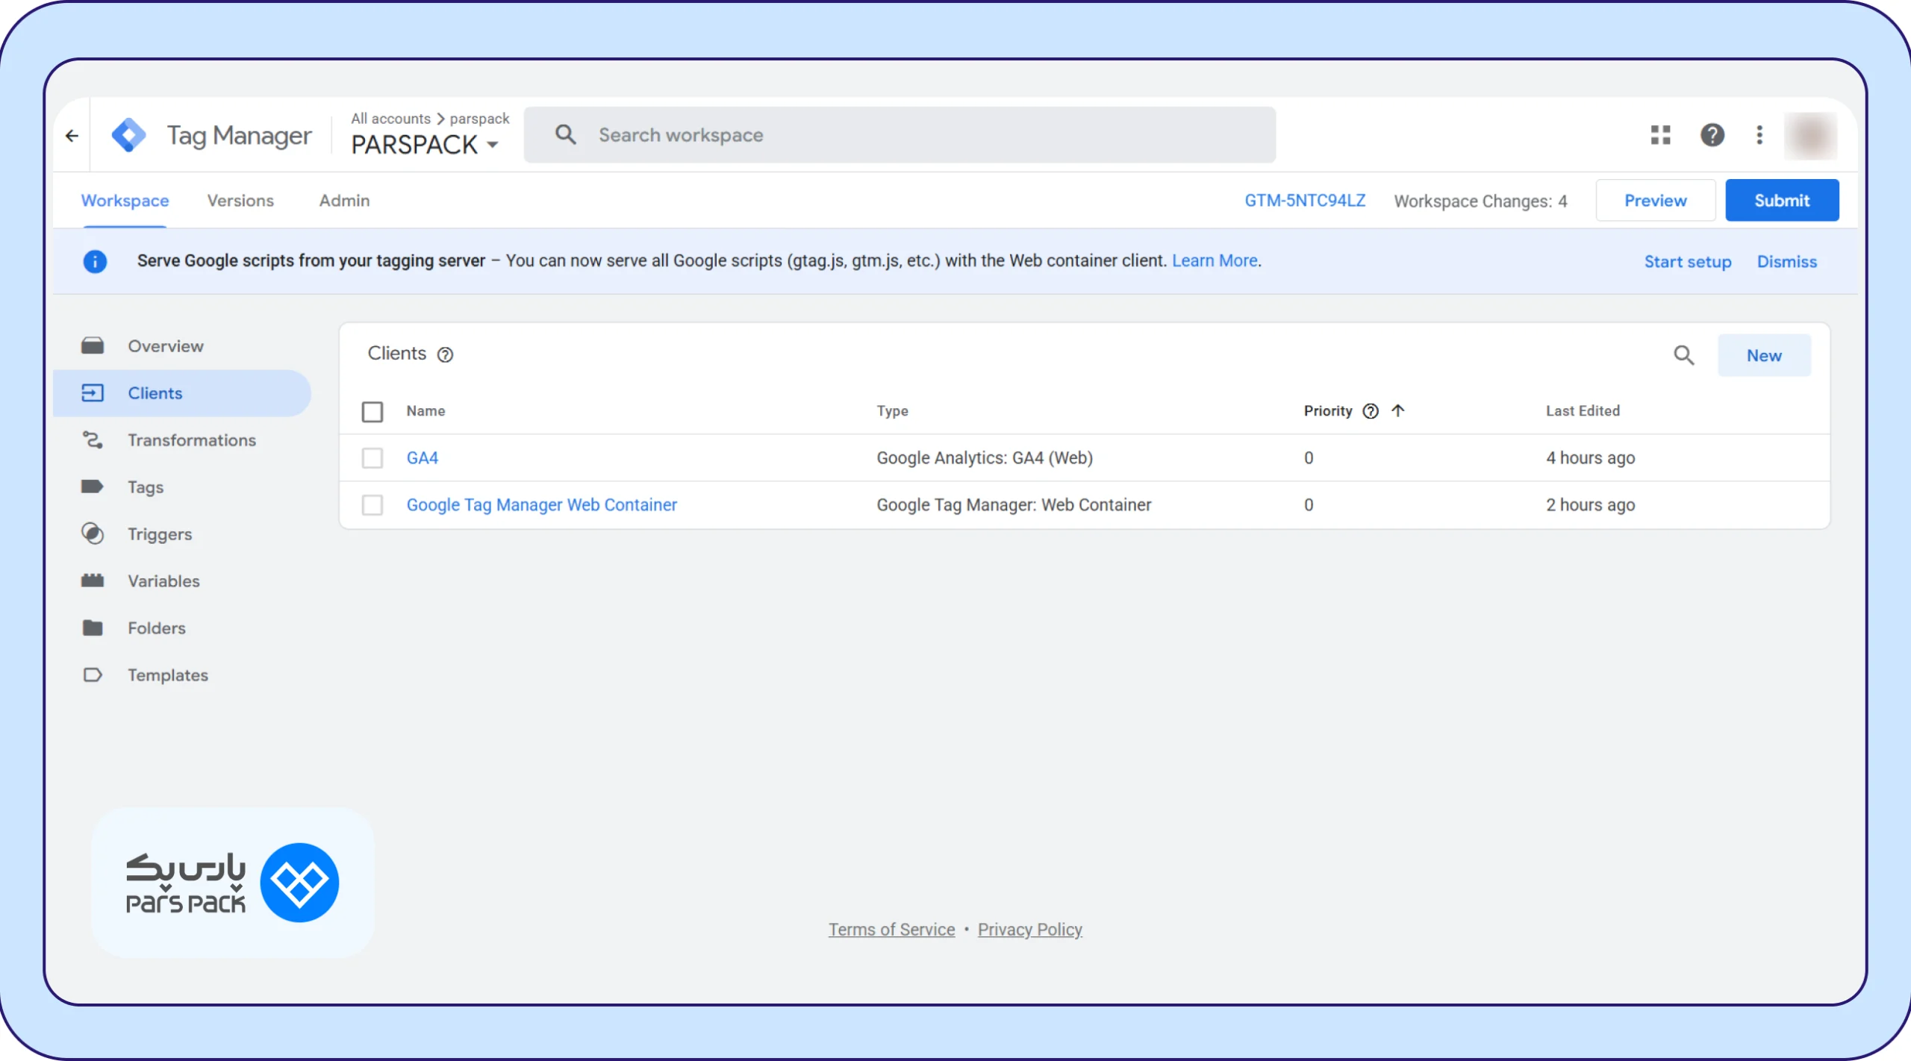
Task: Check the Google Tag Manager Web Container row checkbox
Action: click(372, 505)
